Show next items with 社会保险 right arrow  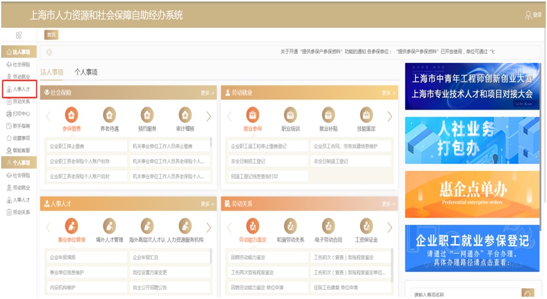[x=209, y=116]
